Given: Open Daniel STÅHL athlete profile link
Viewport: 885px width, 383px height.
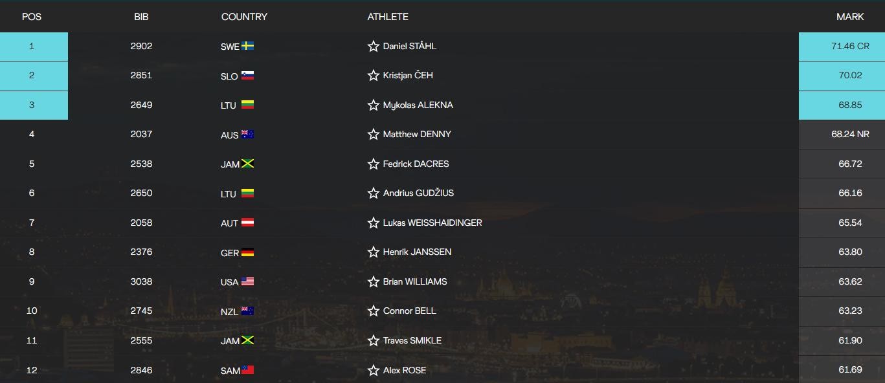Looking at the screenshot, I should tap(410, 47).
